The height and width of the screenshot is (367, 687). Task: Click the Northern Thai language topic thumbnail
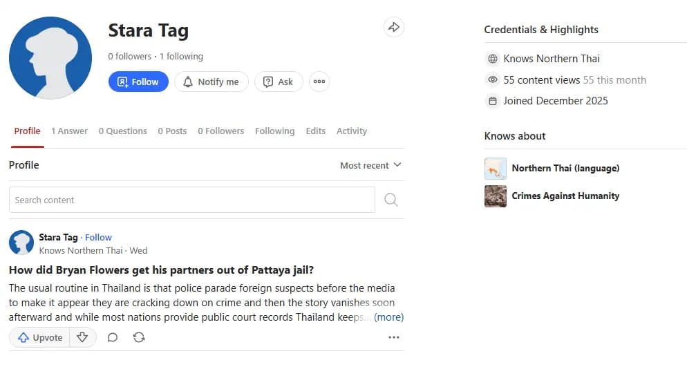(496, 169)
